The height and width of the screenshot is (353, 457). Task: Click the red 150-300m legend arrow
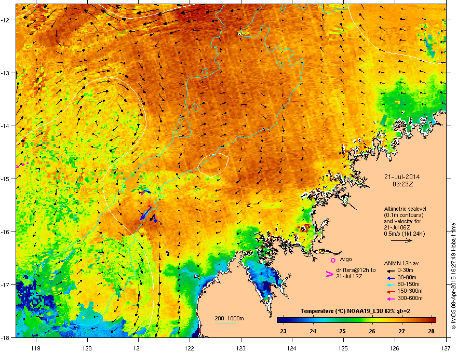[391, 292]
